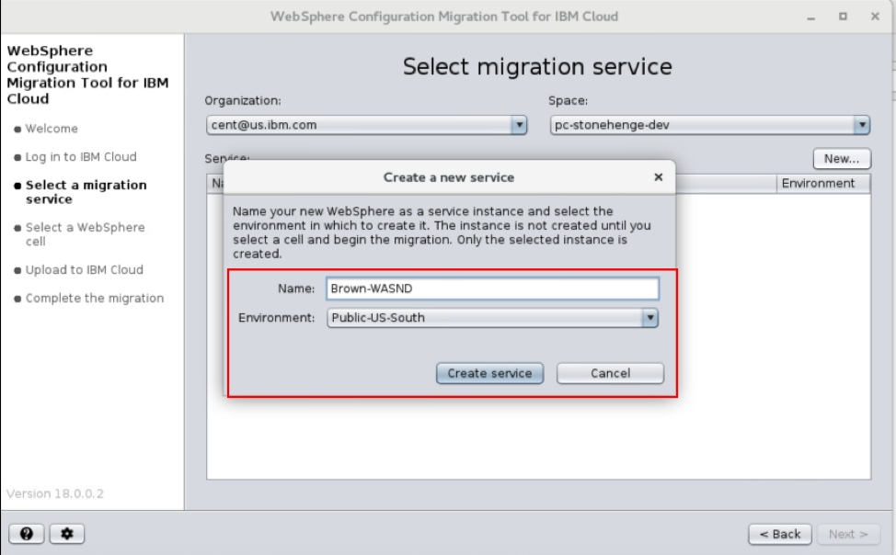Screen dimensions: 896x555
Task: Close the Create a new service dialog
Action: pos(658,177)
